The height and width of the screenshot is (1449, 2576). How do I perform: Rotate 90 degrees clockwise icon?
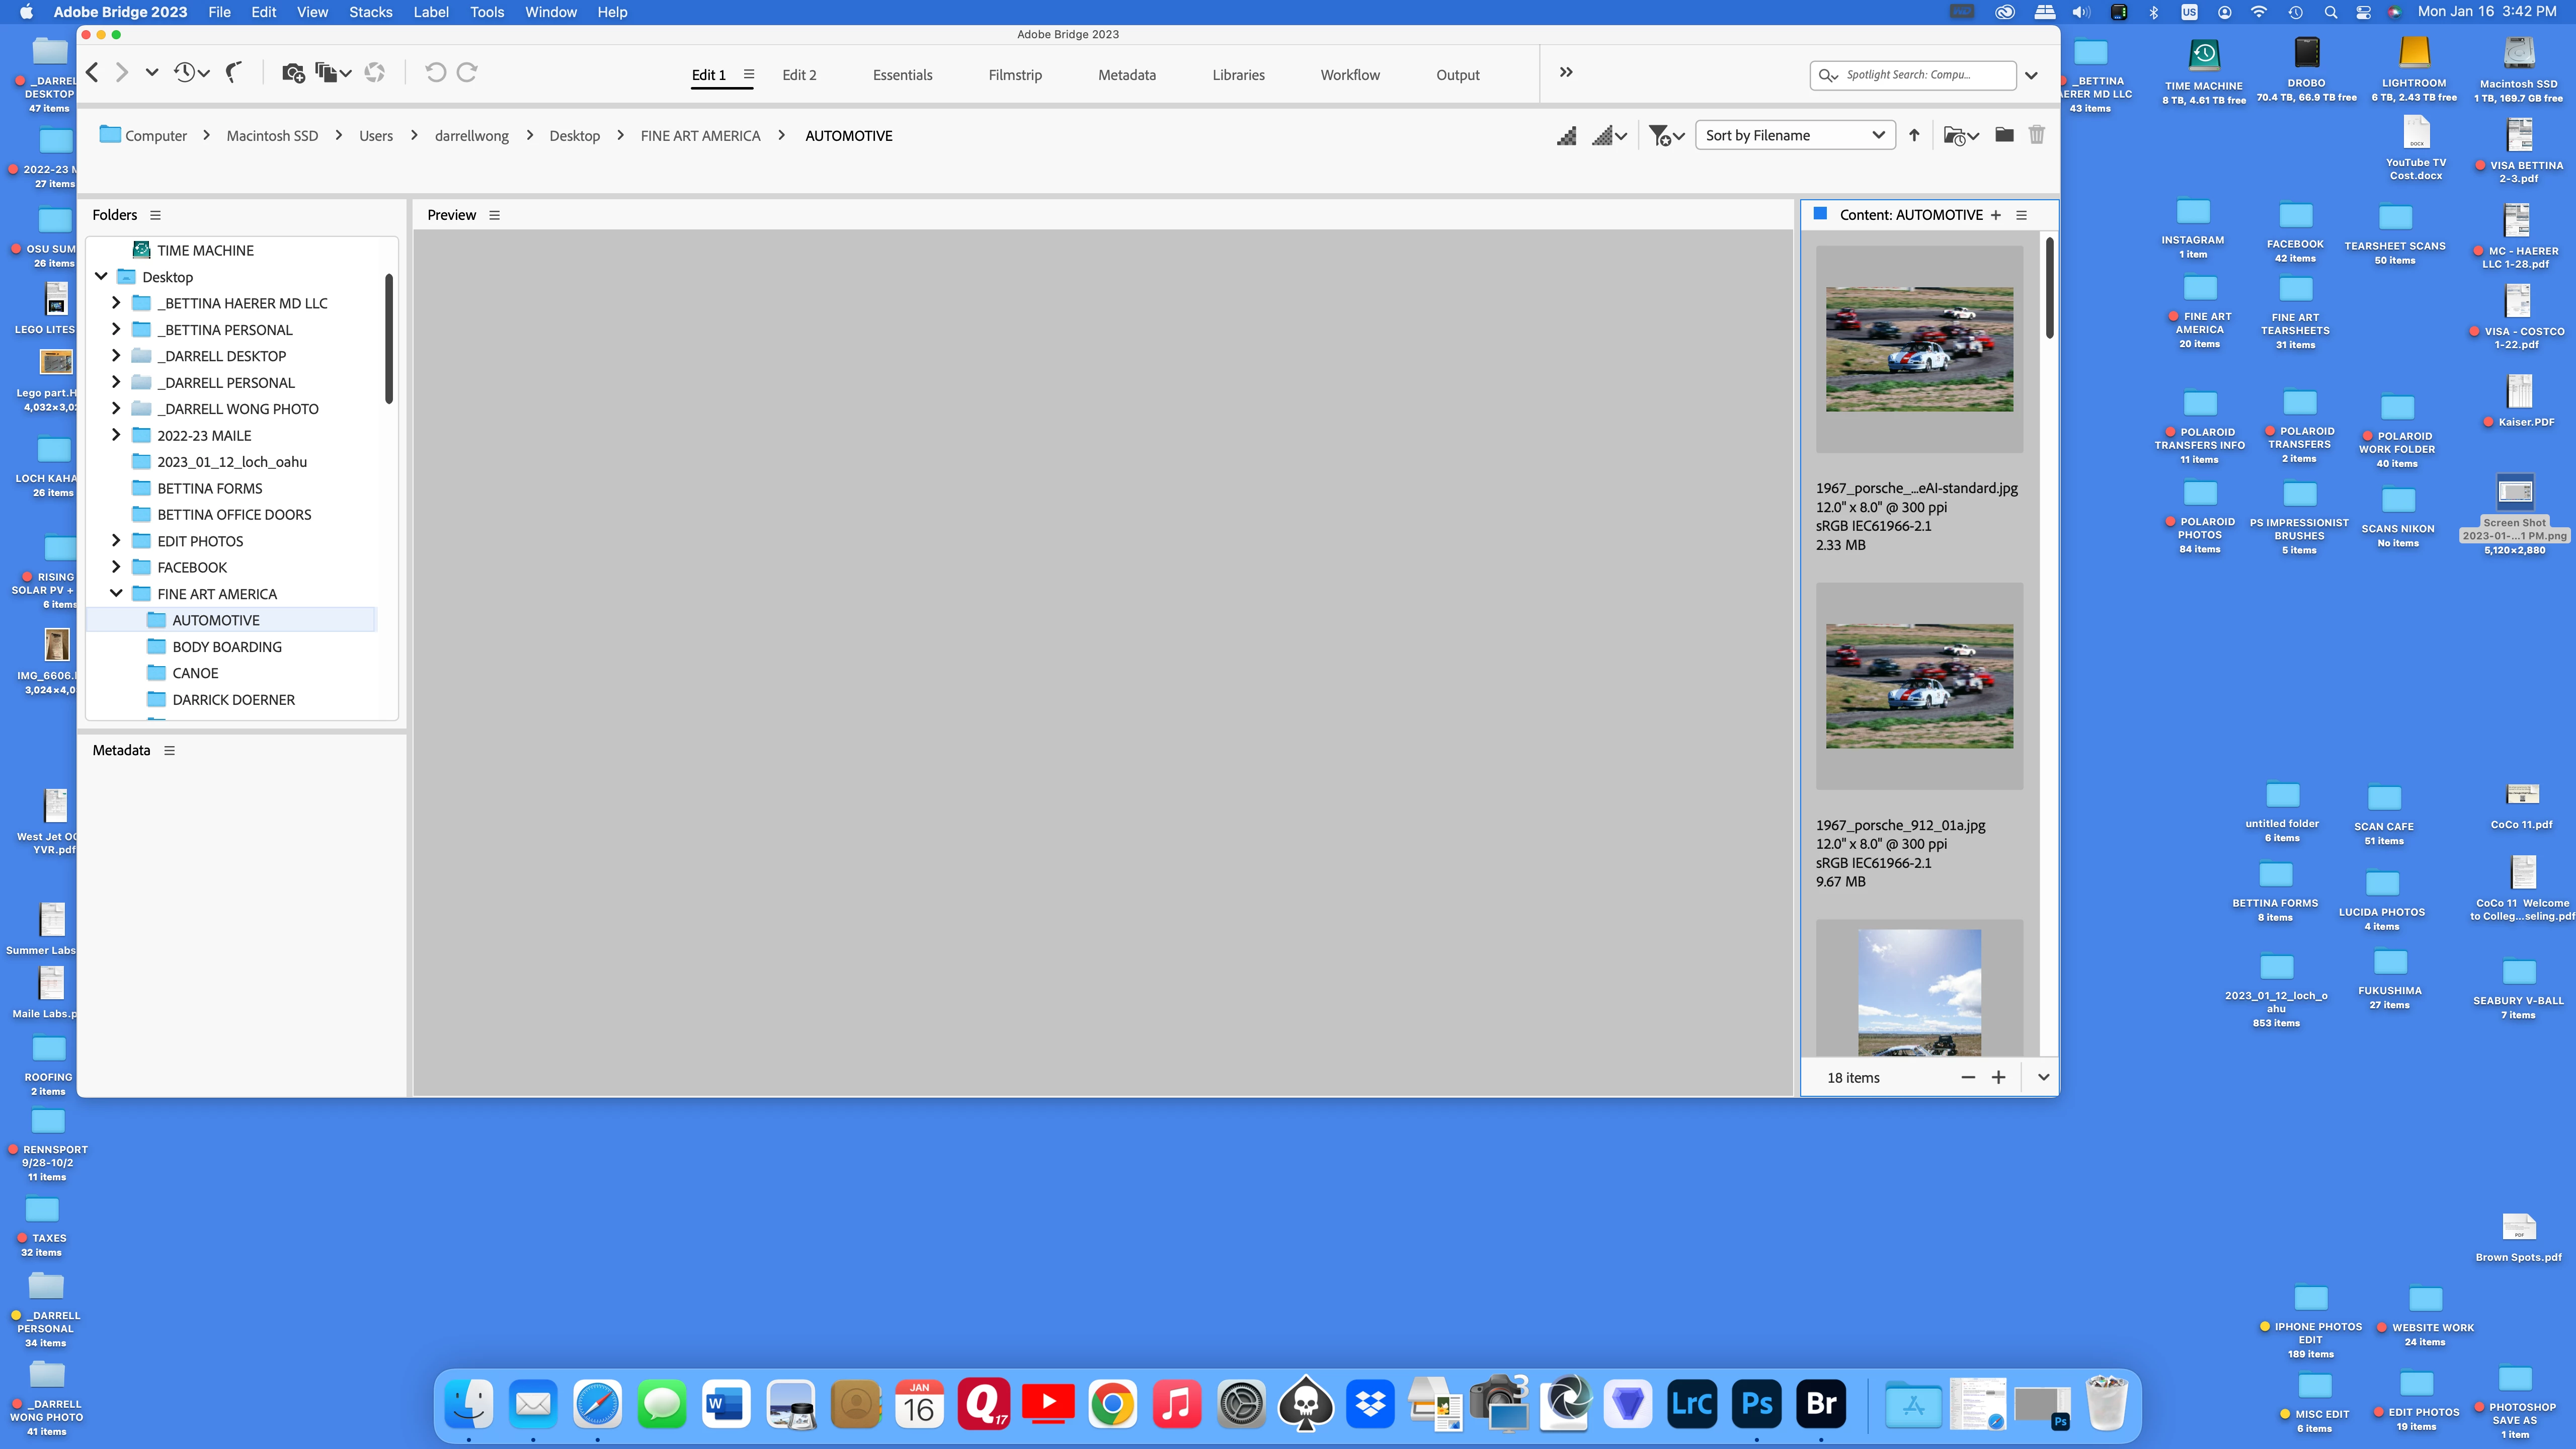click(x=467, y=72)
